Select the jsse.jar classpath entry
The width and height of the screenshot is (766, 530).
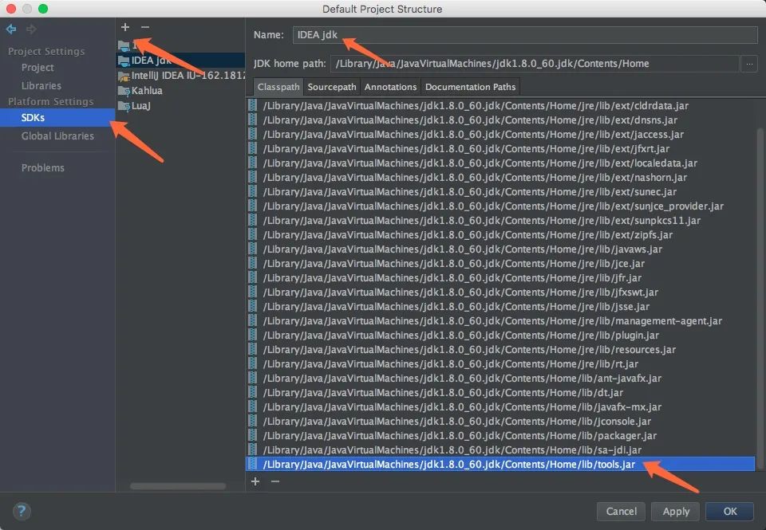click(500, 307)
